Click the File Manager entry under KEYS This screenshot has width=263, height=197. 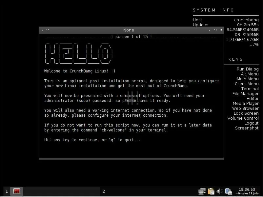(246, 94)
